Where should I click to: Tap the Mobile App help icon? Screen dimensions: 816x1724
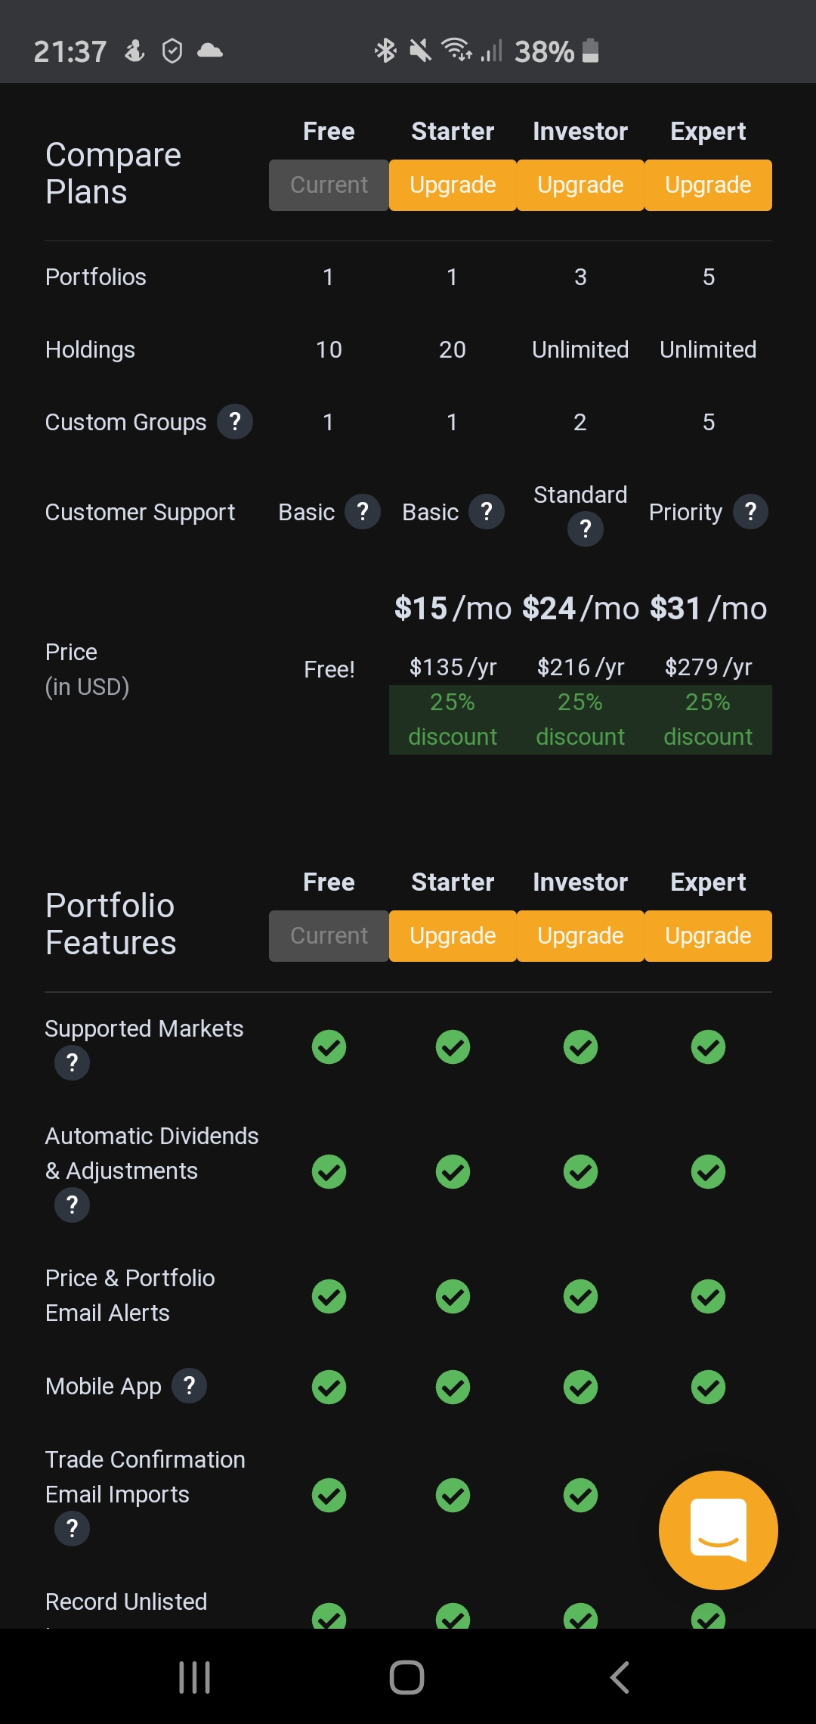coord(189,1386)
